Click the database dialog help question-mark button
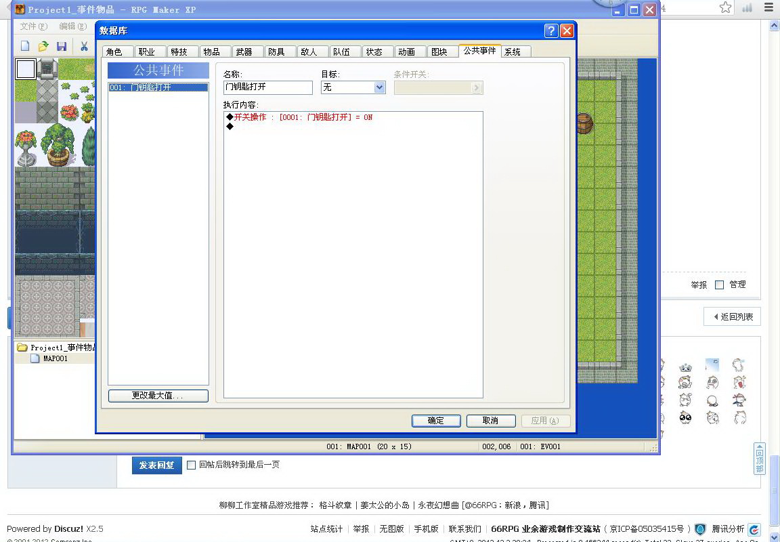 pyautogui.click(x=551, y=31)
